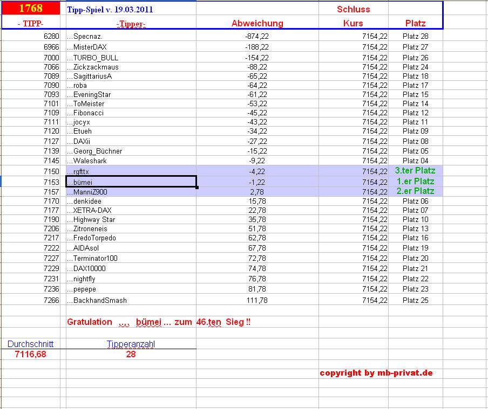The width and height of the screenshot is (488, 409).
Task: Select the '...denkidee' cell
Action: tap(131, 201)
